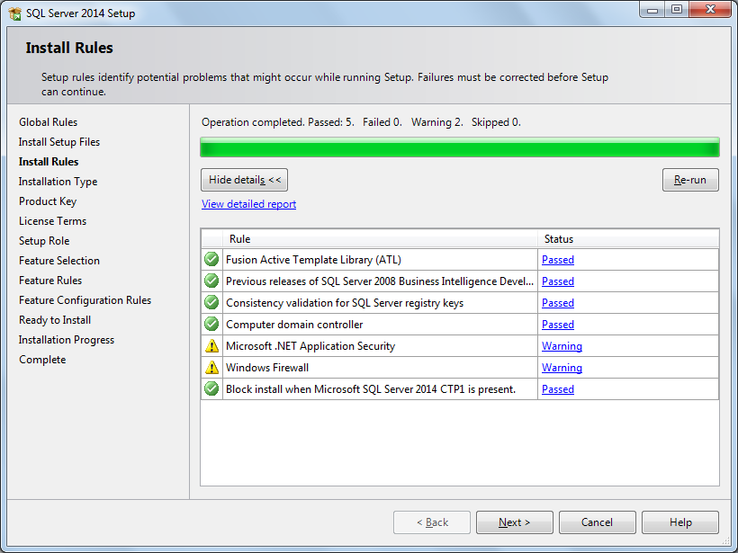
Task: Click the Help button
Action: pos(680,522)
